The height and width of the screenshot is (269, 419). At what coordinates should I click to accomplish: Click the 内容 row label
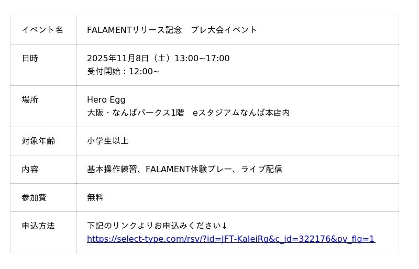pos(30,169)
